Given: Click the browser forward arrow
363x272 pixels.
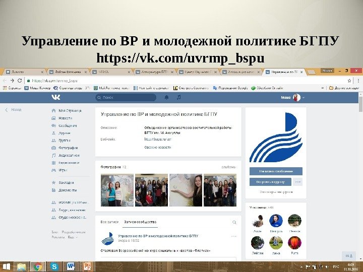Looking at the screenshot, I should coord(12,81).
